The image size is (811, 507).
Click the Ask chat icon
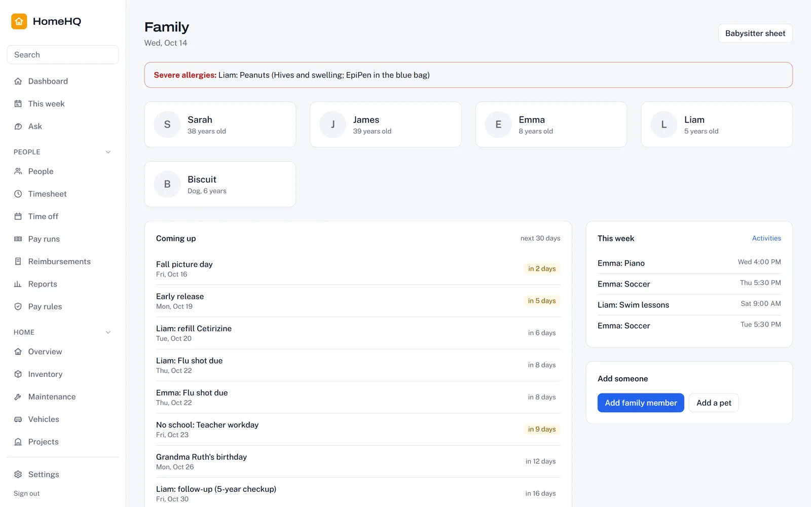coord(18,126)
